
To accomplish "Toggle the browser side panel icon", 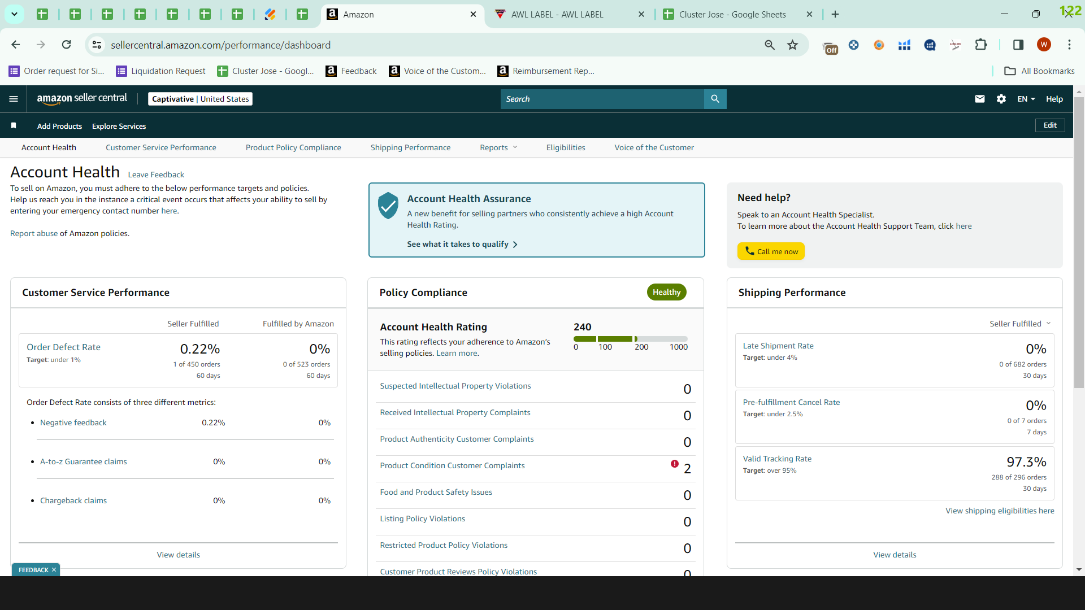I will pos(1018,45).
